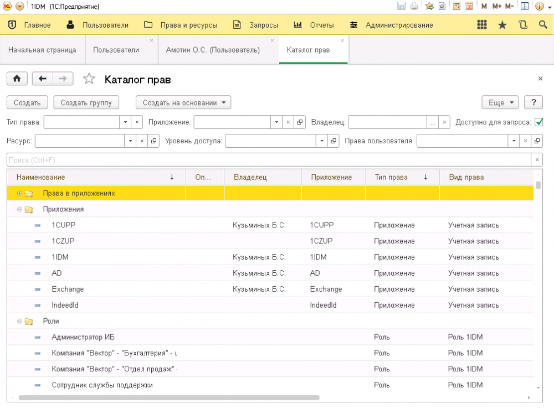Collapse the Роли folder
554x409 pixels.
pos(20,321)
